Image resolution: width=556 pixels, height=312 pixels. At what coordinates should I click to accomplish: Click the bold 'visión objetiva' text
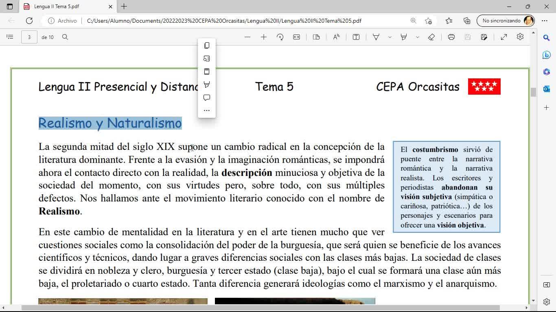pos(460,225)
